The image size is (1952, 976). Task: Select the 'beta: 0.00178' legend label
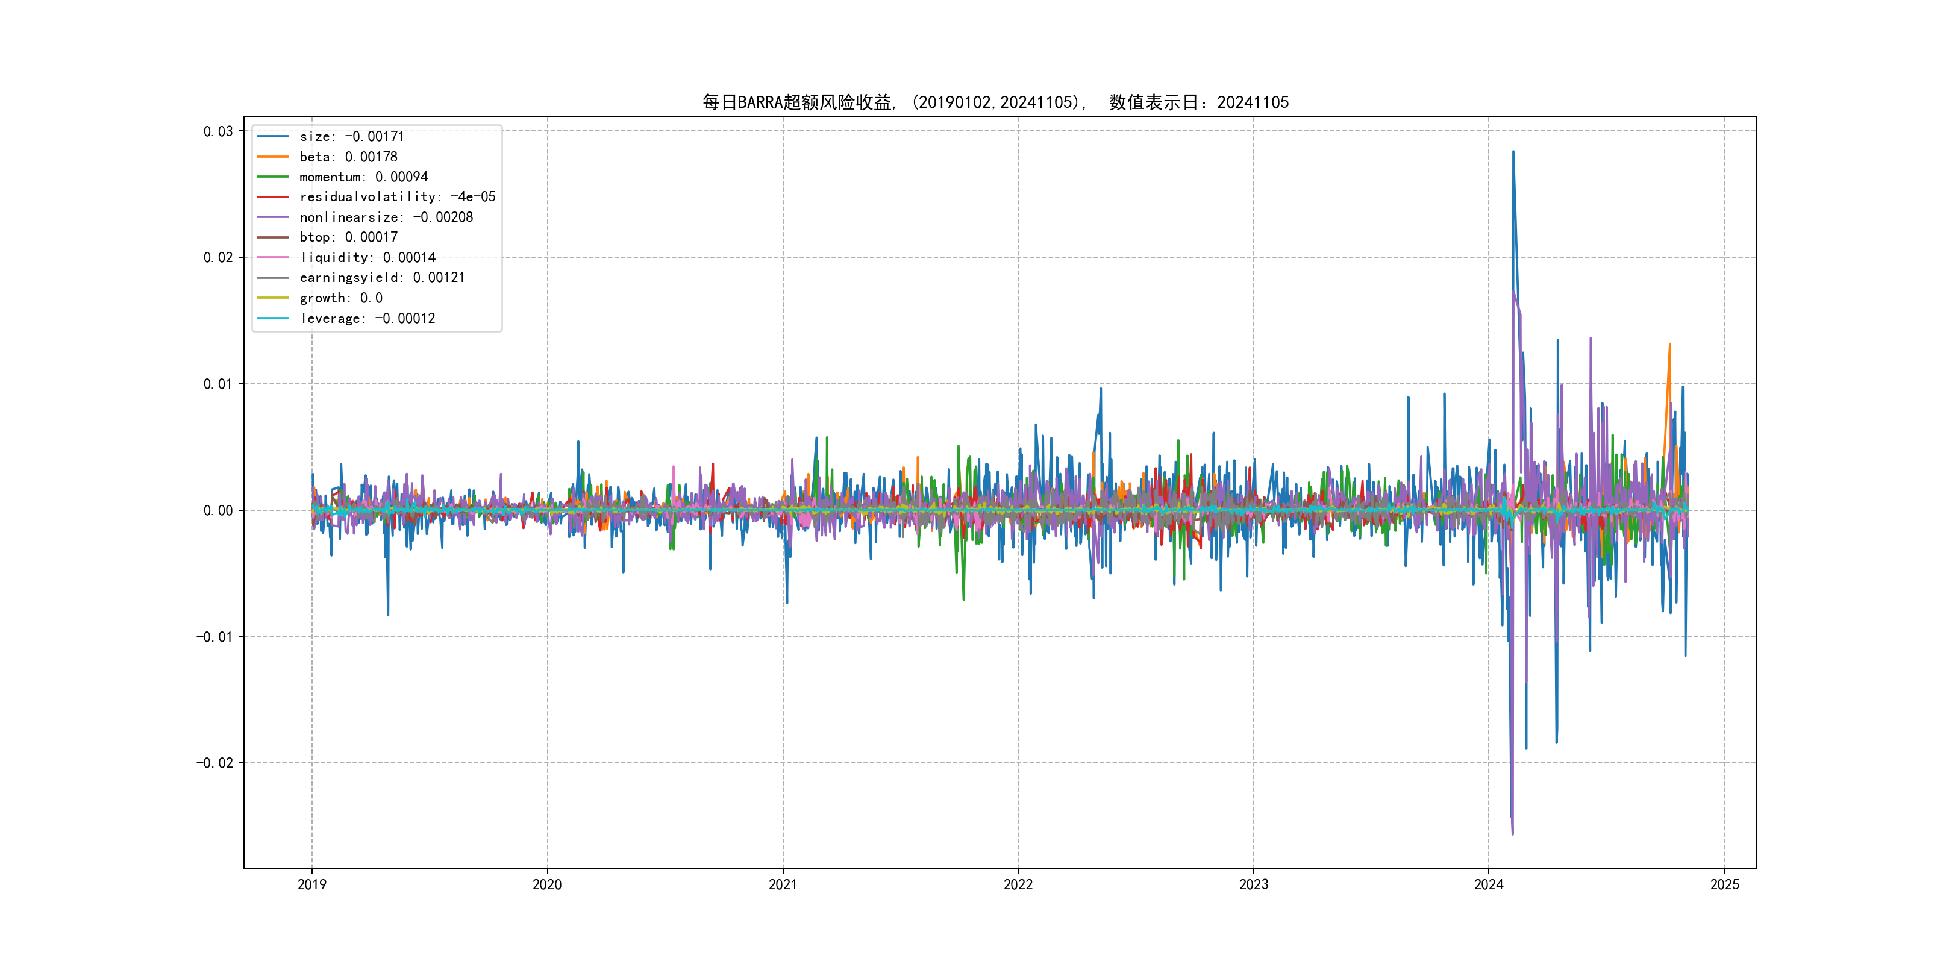pos(348,157)
